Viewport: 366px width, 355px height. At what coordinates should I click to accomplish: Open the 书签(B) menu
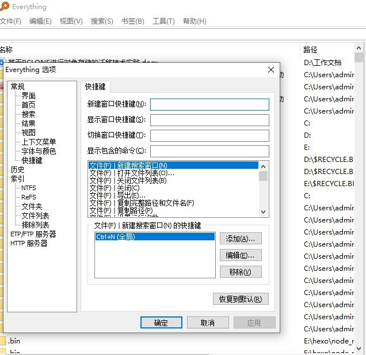(x=132, y=21)
